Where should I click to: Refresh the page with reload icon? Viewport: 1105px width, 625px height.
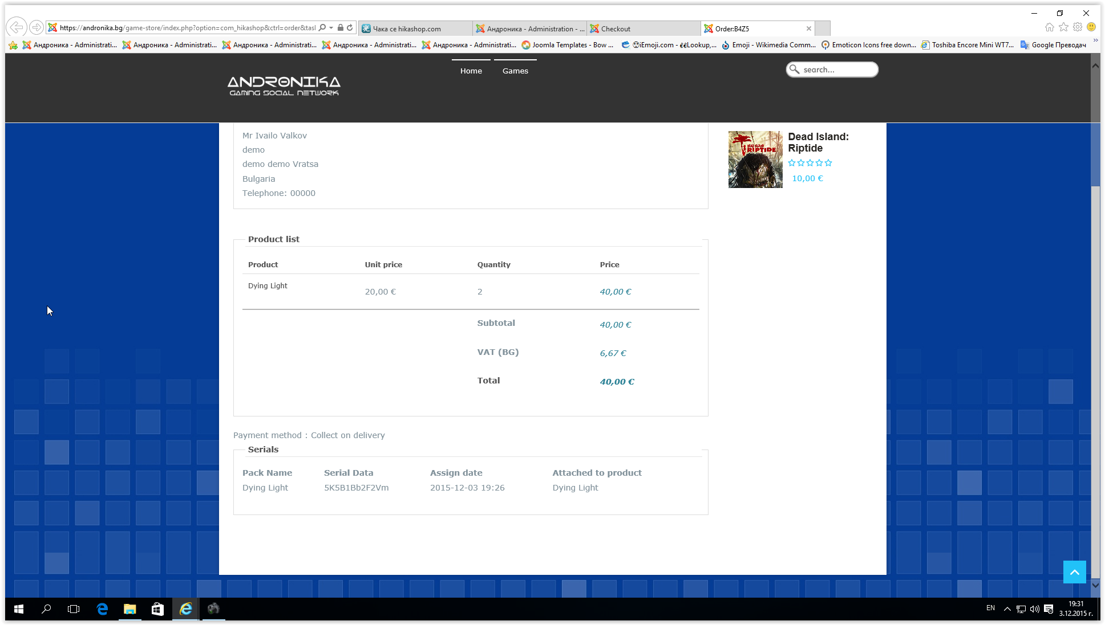tap(350, 27)
